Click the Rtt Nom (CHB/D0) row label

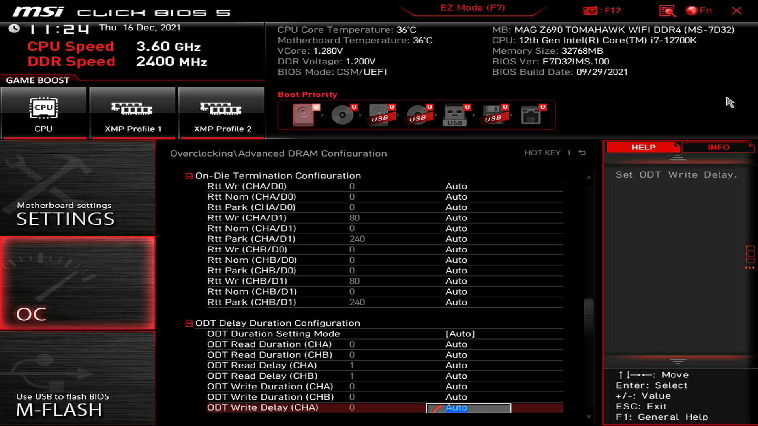click(252, 260)
